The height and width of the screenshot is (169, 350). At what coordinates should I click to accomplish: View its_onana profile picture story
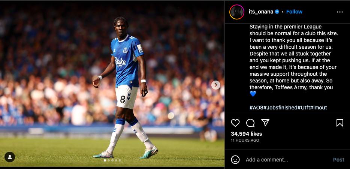tap(236, 12)
